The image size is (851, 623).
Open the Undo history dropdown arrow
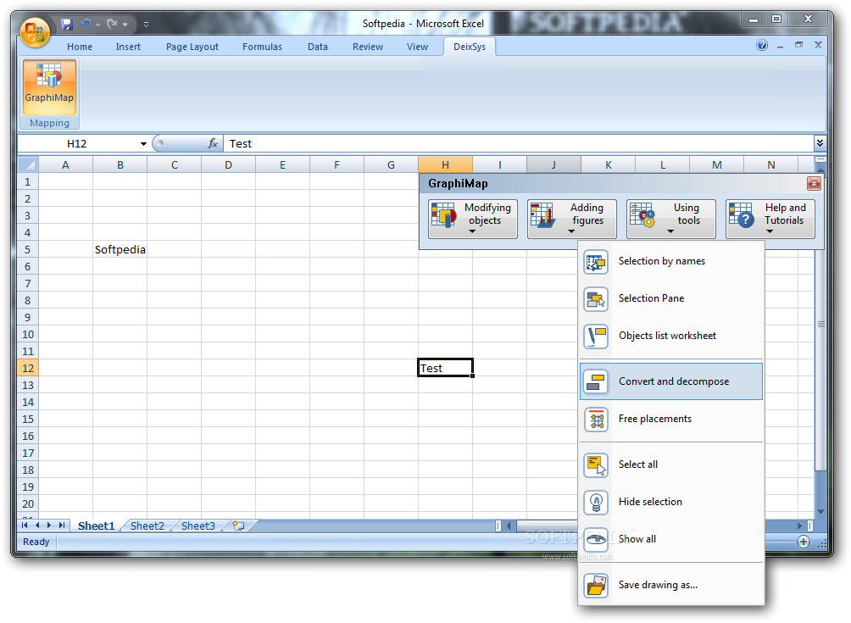97,25
